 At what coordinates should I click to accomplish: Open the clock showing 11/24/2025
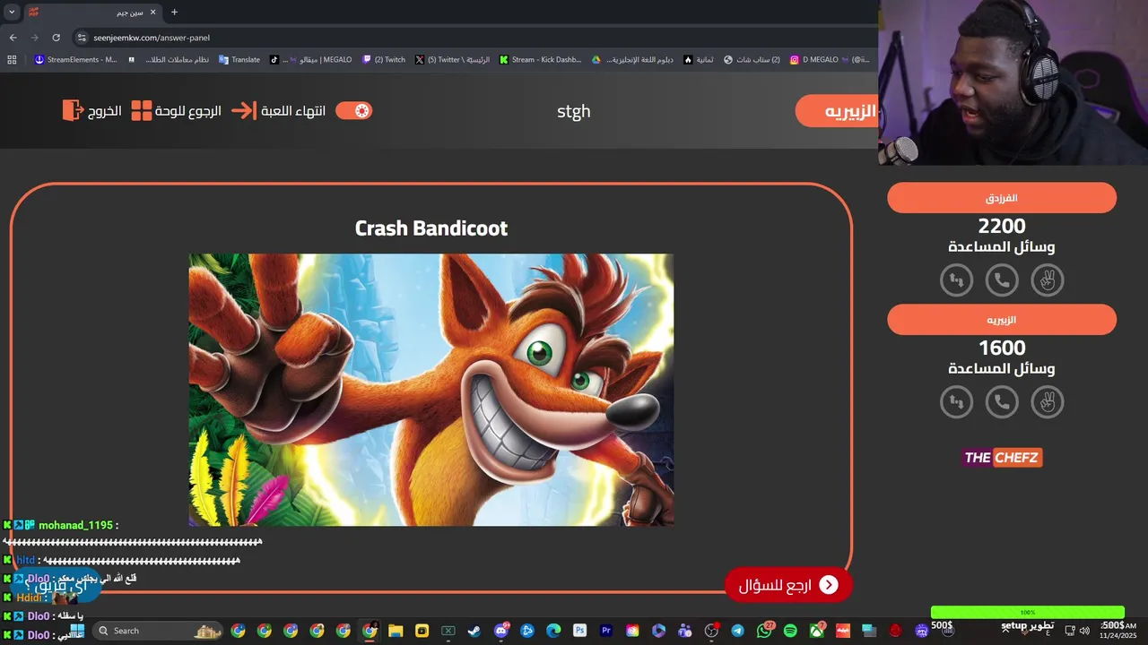pyautogui.click(x=1117, y=631)
